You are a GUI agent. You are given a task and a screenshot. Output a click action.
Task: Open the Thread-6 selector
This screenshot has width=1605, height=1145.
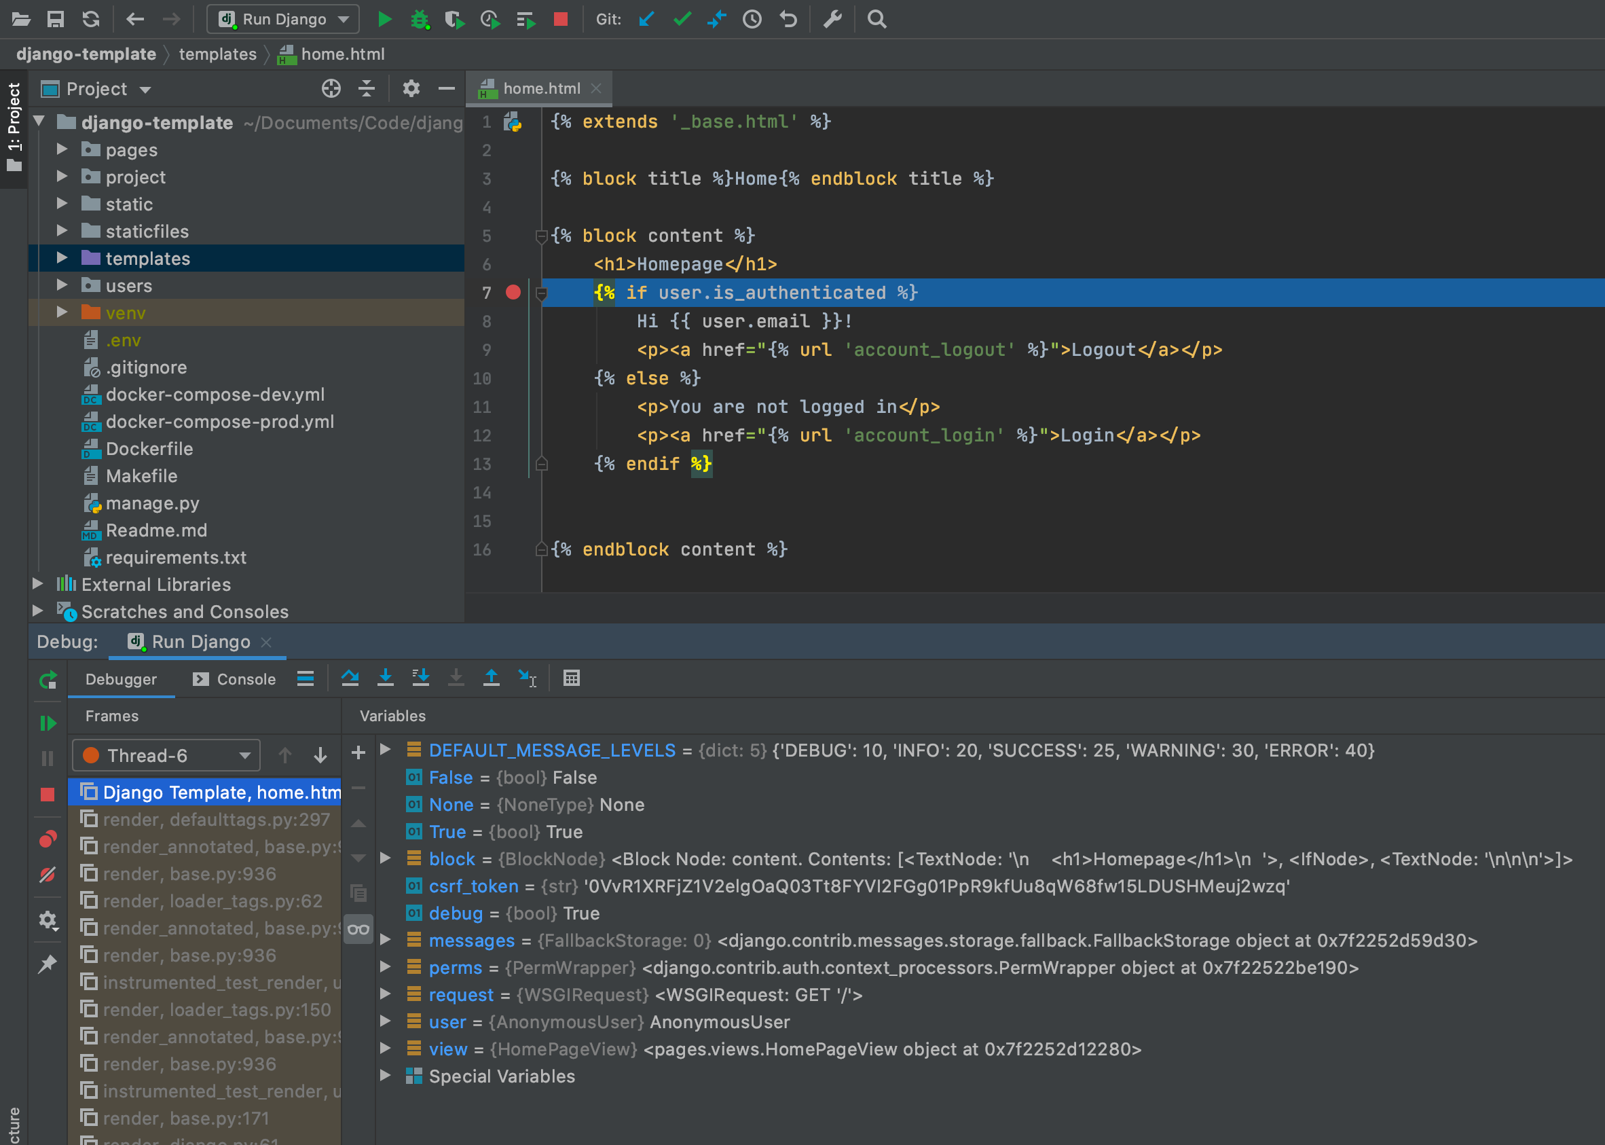click(x=165, y=755)
